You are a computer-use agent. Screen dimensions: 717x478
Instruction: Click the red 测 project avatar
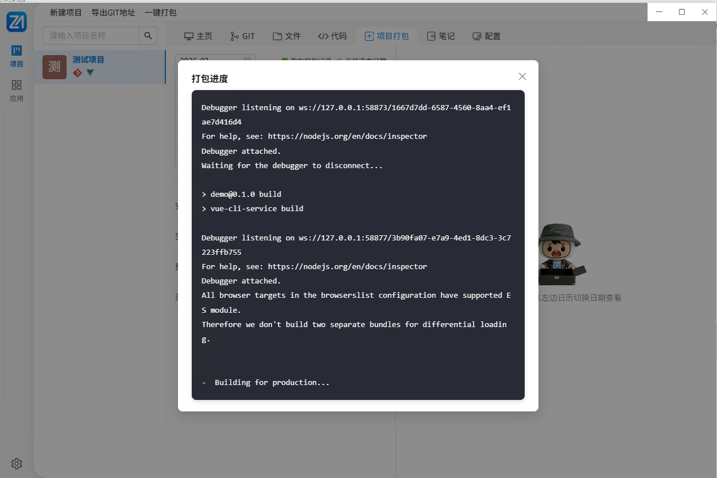pos(55,67)
